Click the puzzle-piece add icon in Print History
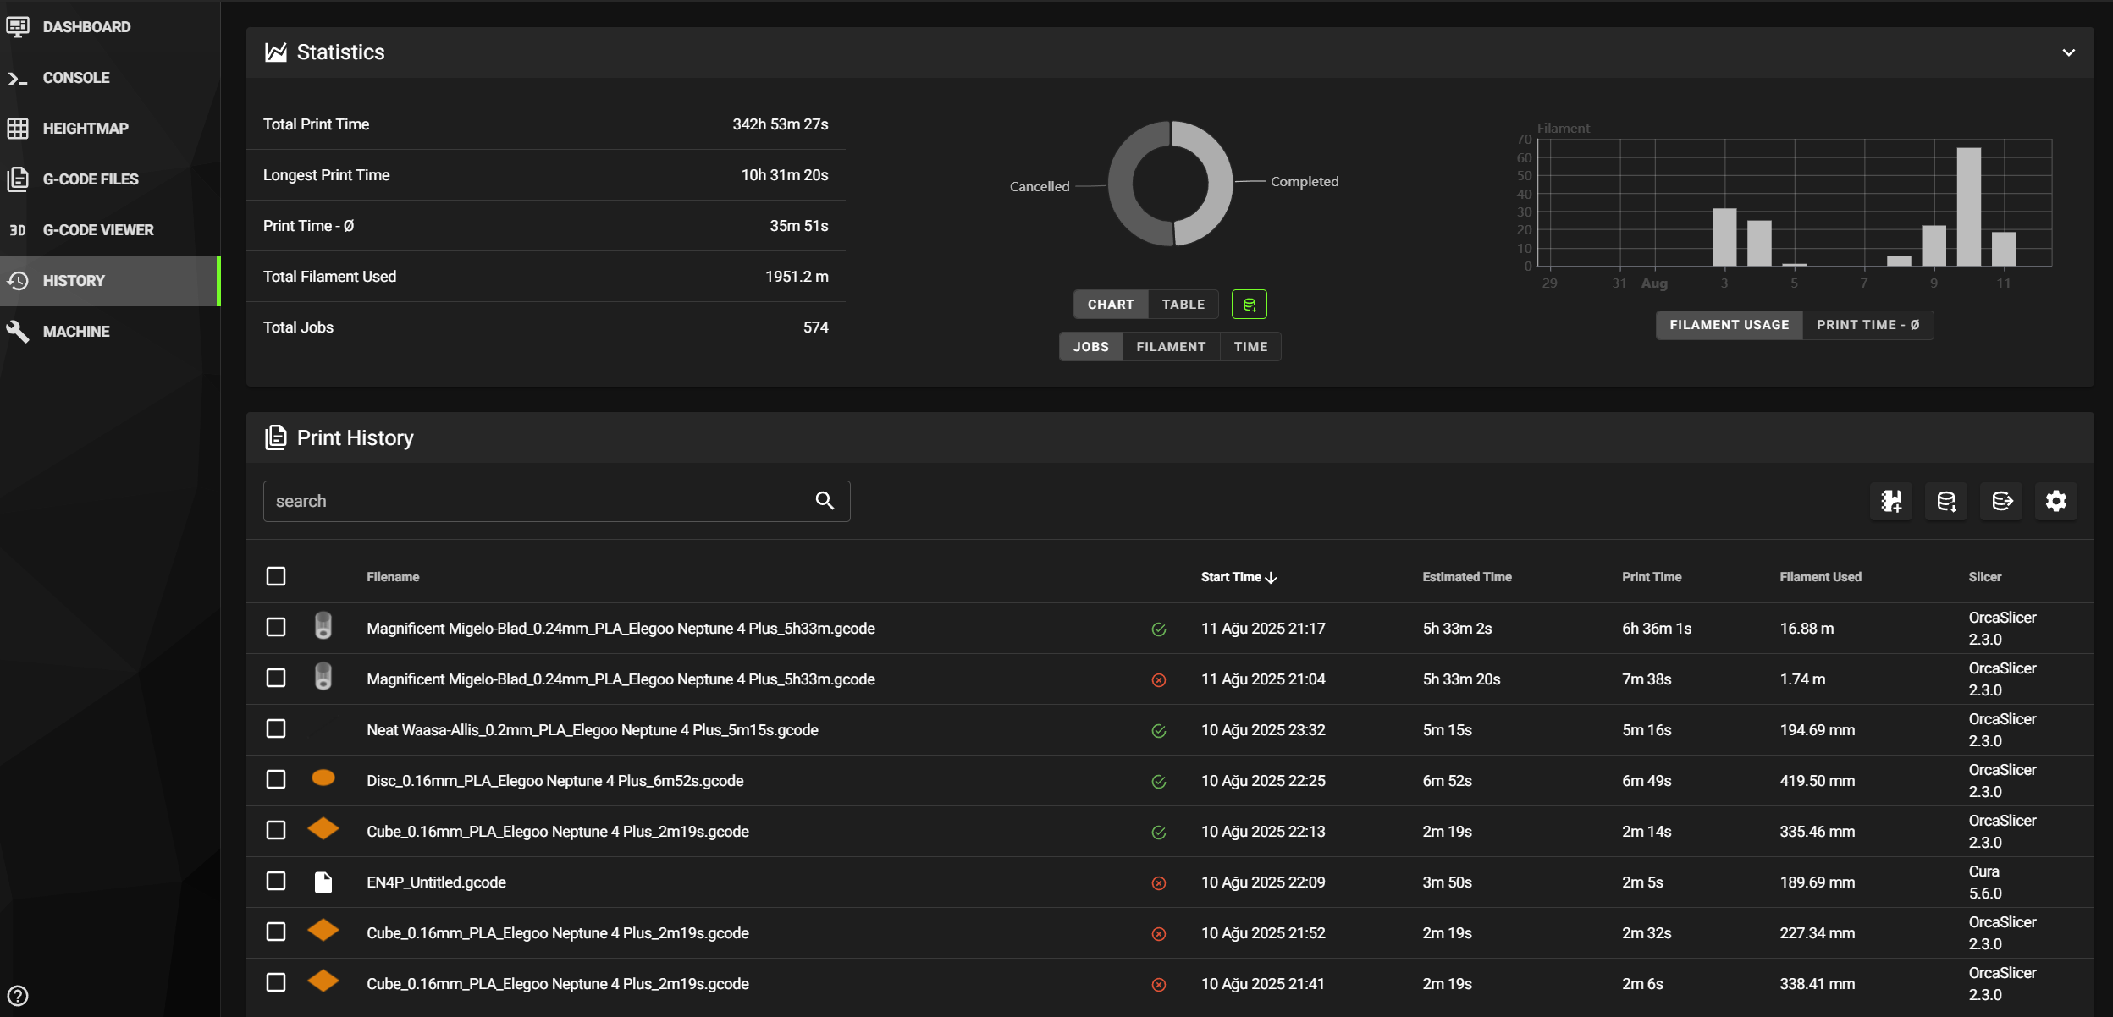 tap(1891, 501)
